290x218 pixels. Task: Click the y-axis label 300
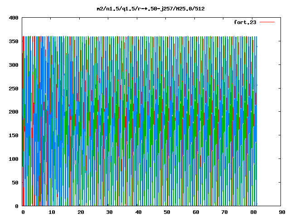[x=14, y=65]
